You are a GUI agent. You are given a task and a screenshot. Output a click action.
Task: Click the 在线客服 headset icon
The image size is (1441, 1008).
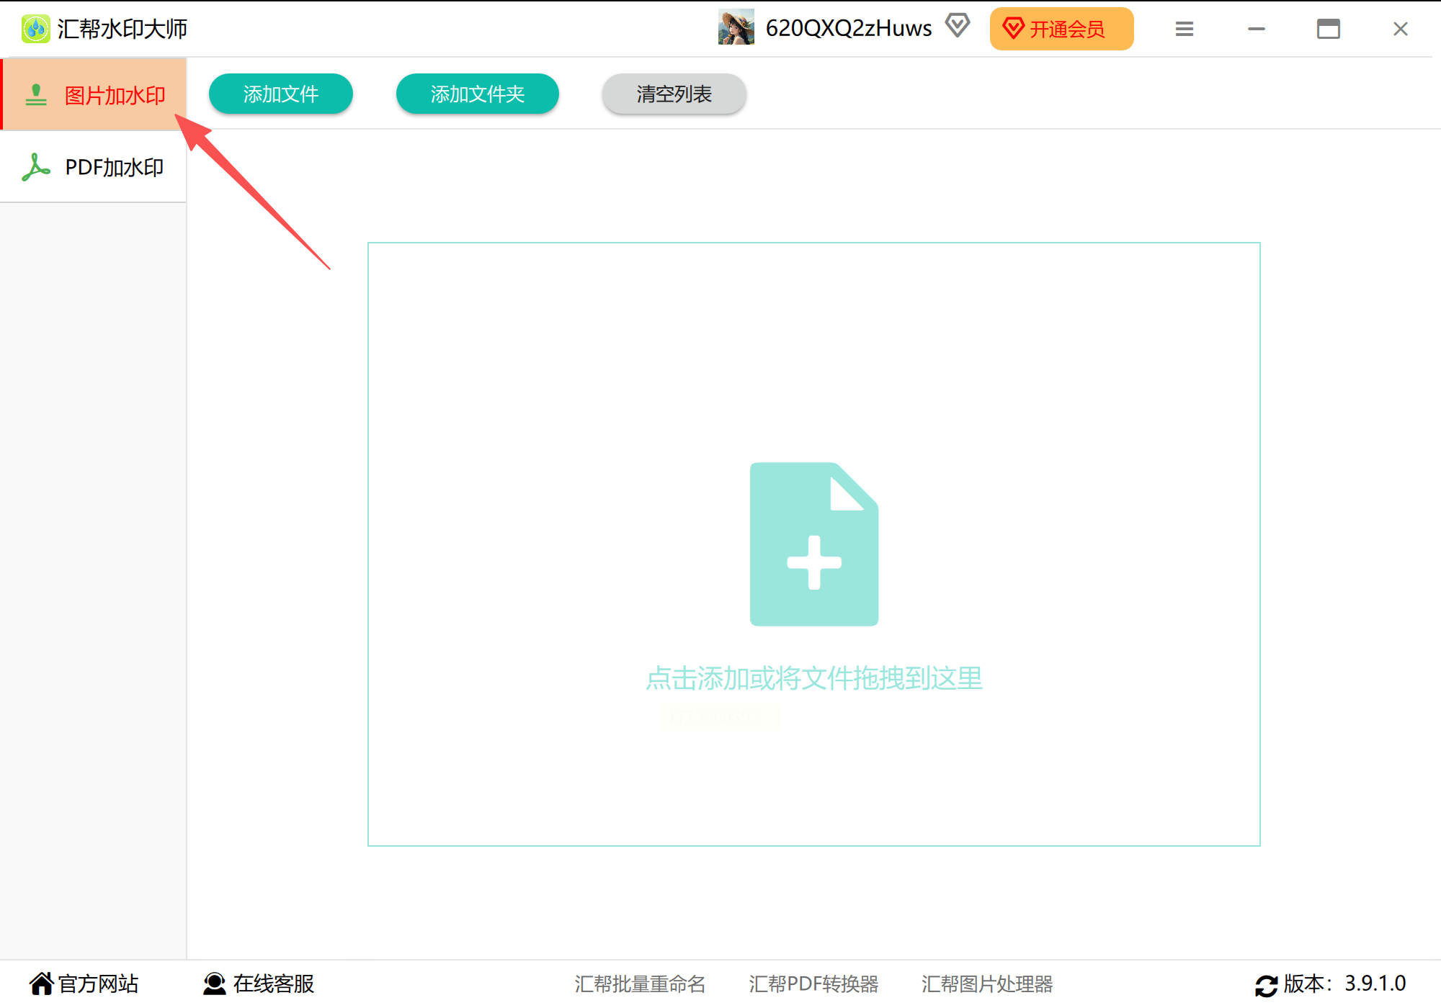coord(214,984)
